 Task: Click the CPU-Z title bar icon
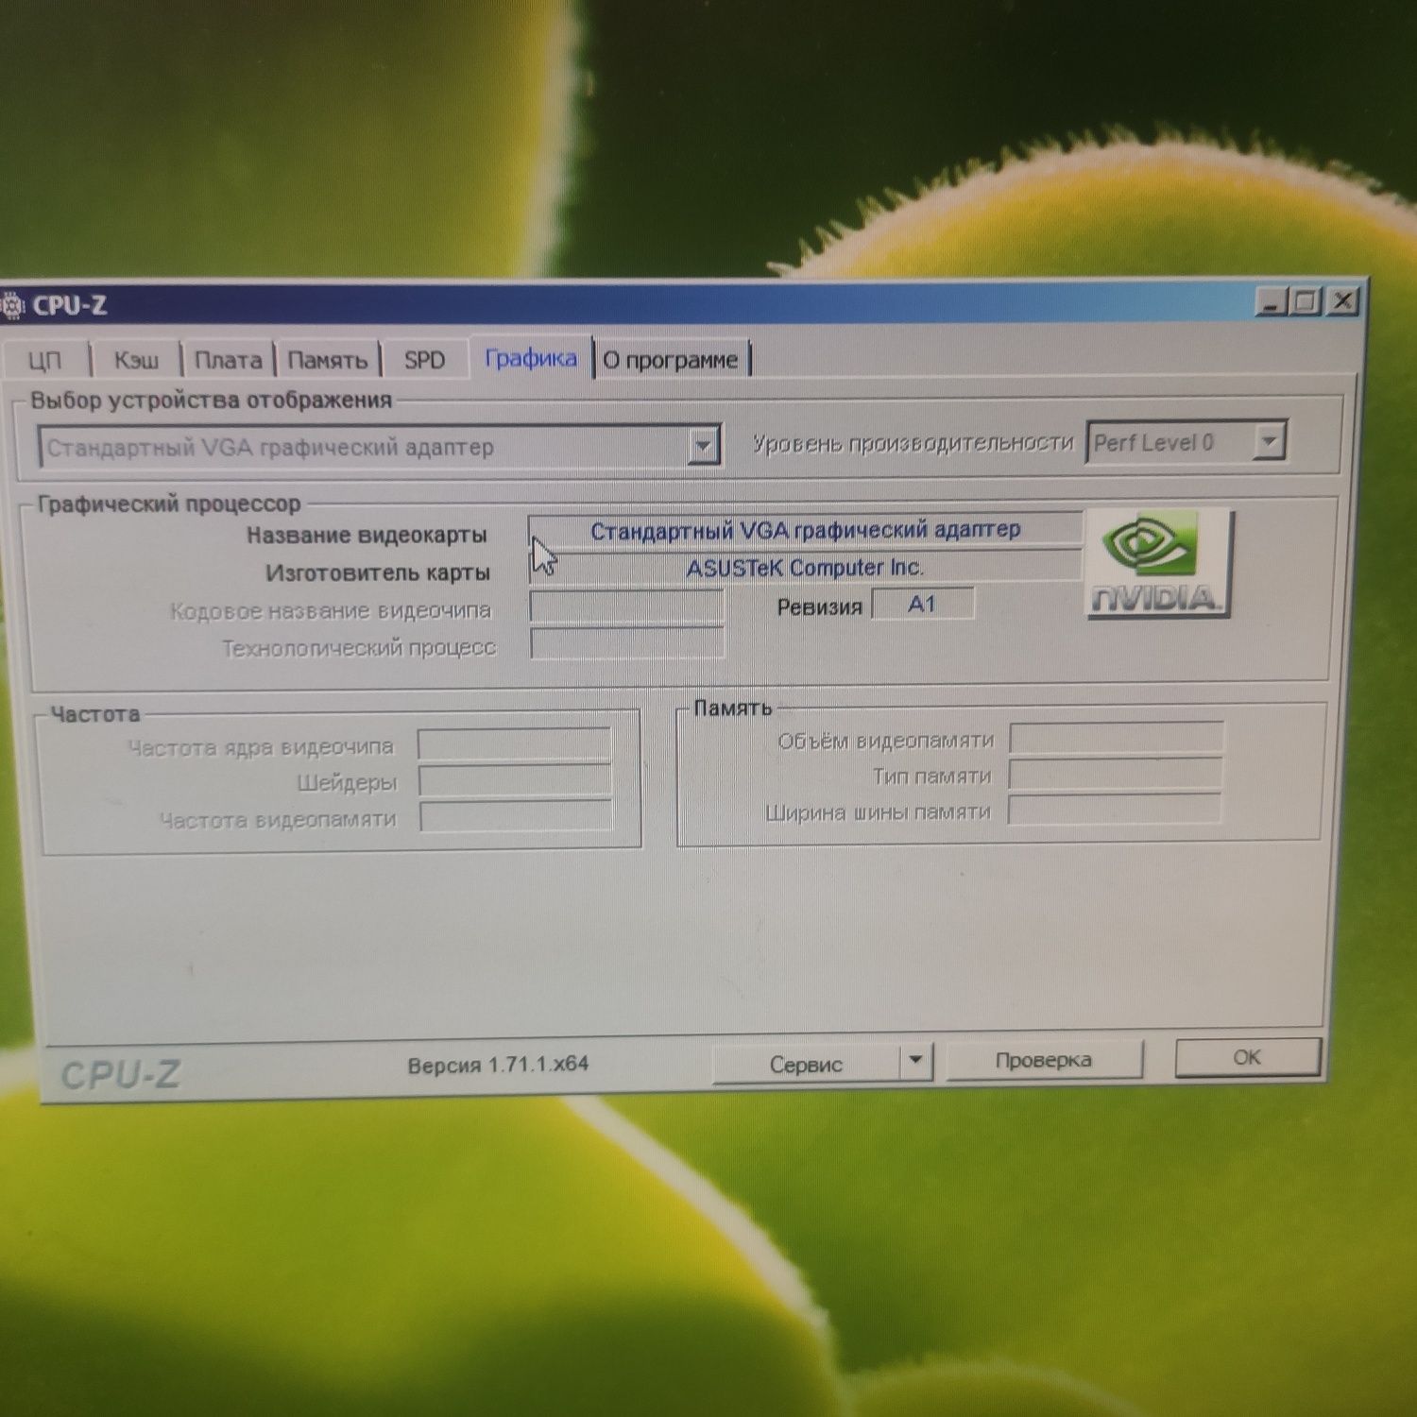12,306
